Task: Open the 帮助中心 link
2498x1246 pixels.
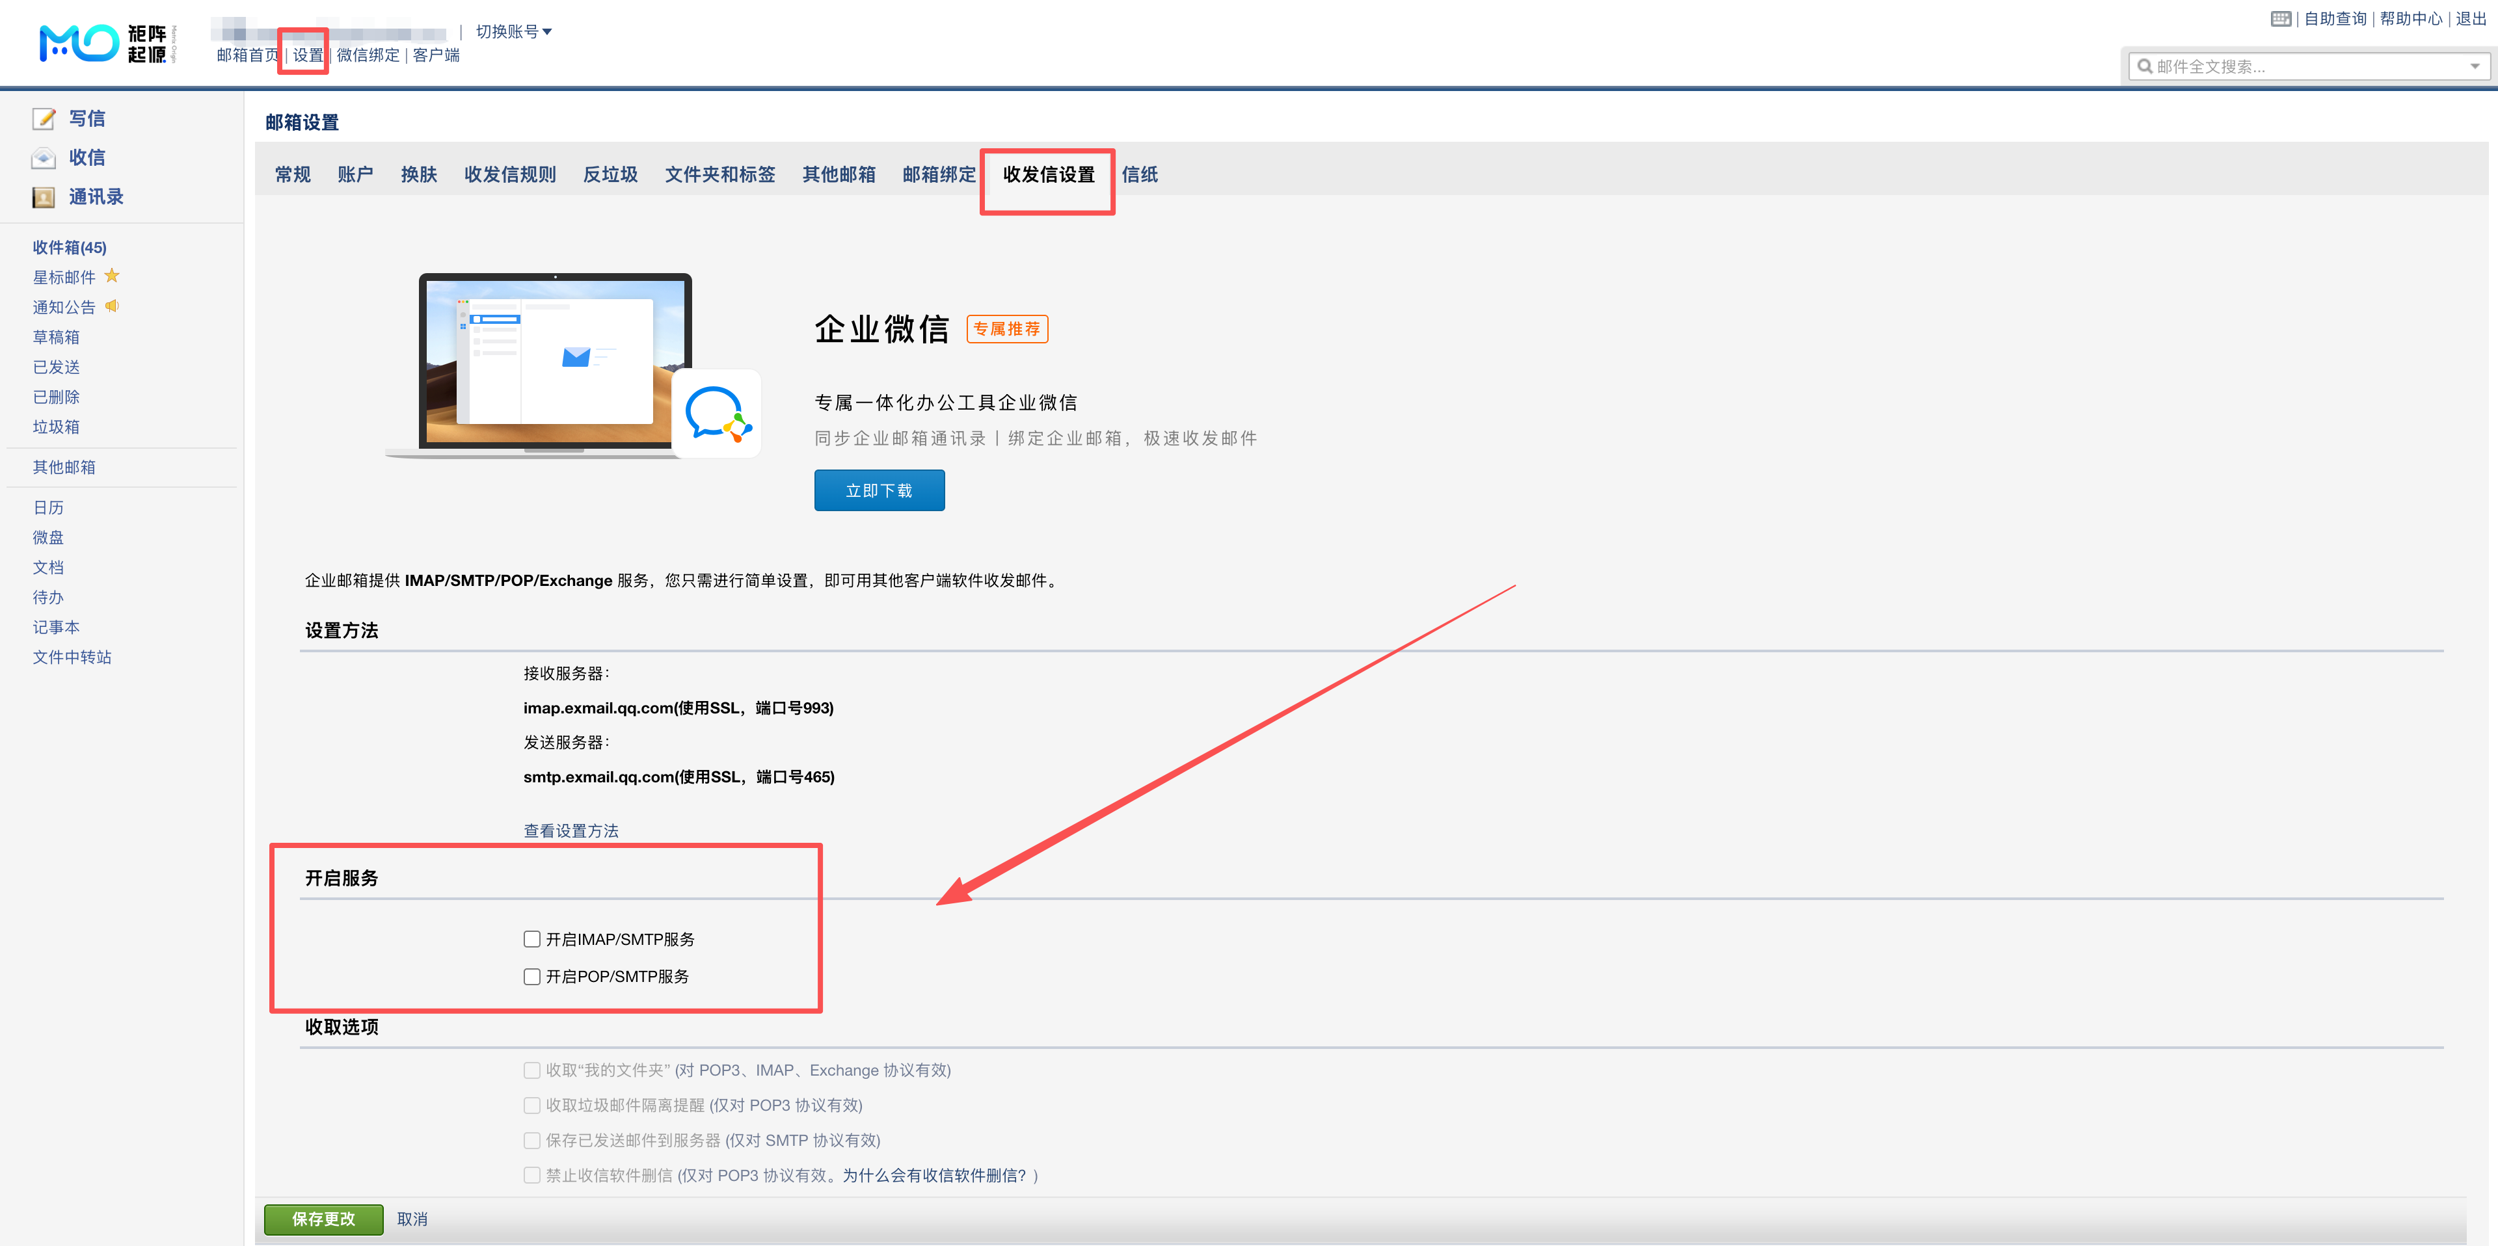Action: pyautogui.click(x=2411, y=18)
